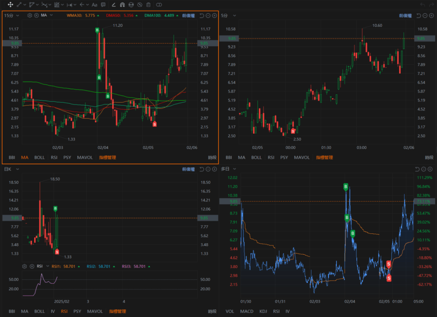Click the magnet snap icon in toolbar

(122, 5)
